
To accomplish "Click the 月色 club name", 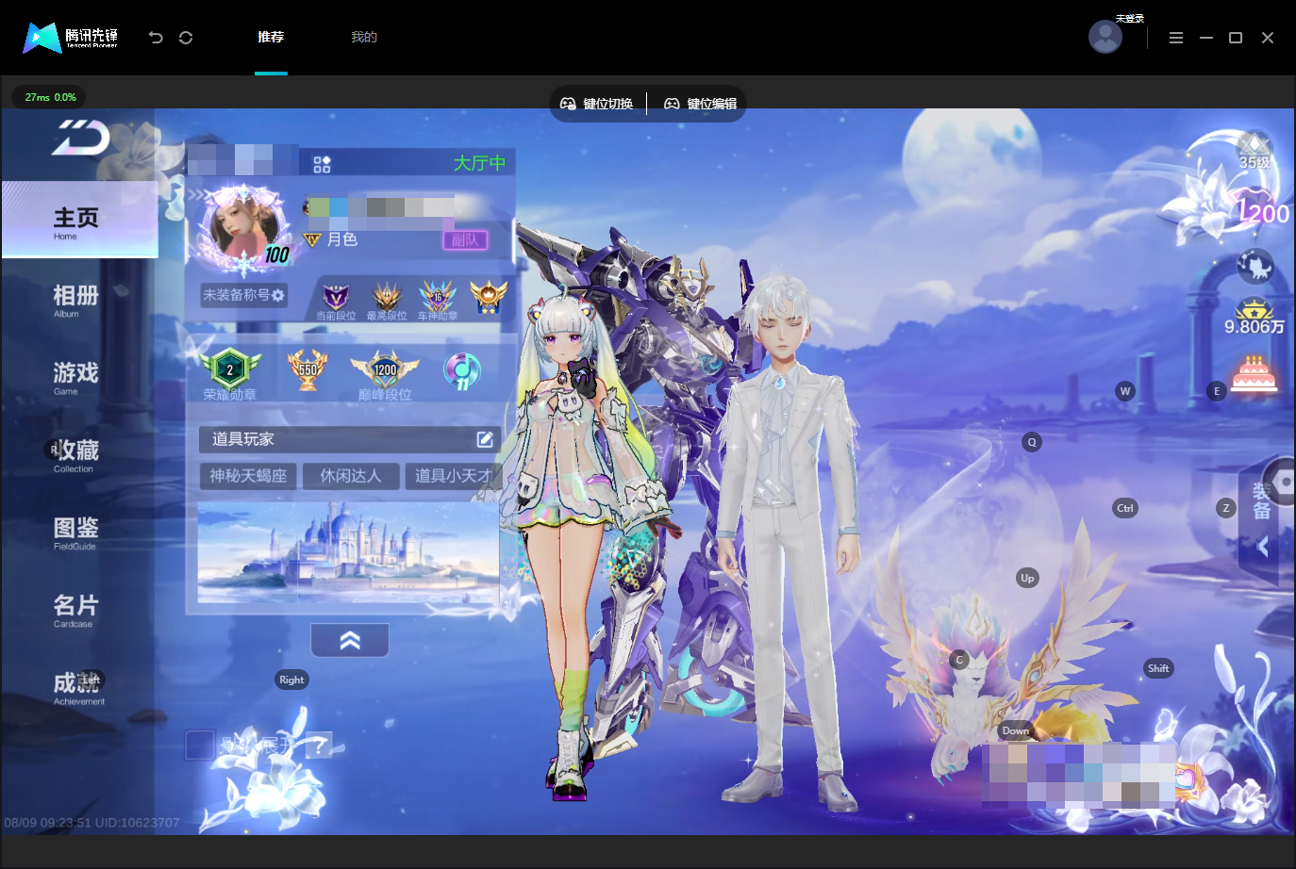I will (342, 239).
